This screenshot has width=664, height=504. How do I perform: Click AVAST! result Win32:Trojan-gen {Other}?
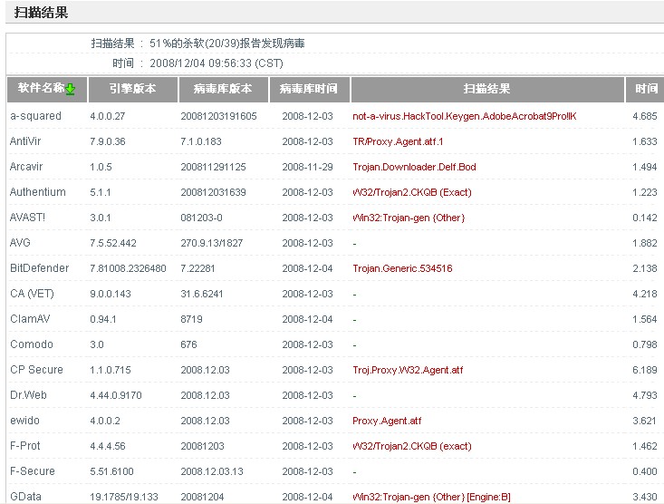409,218
